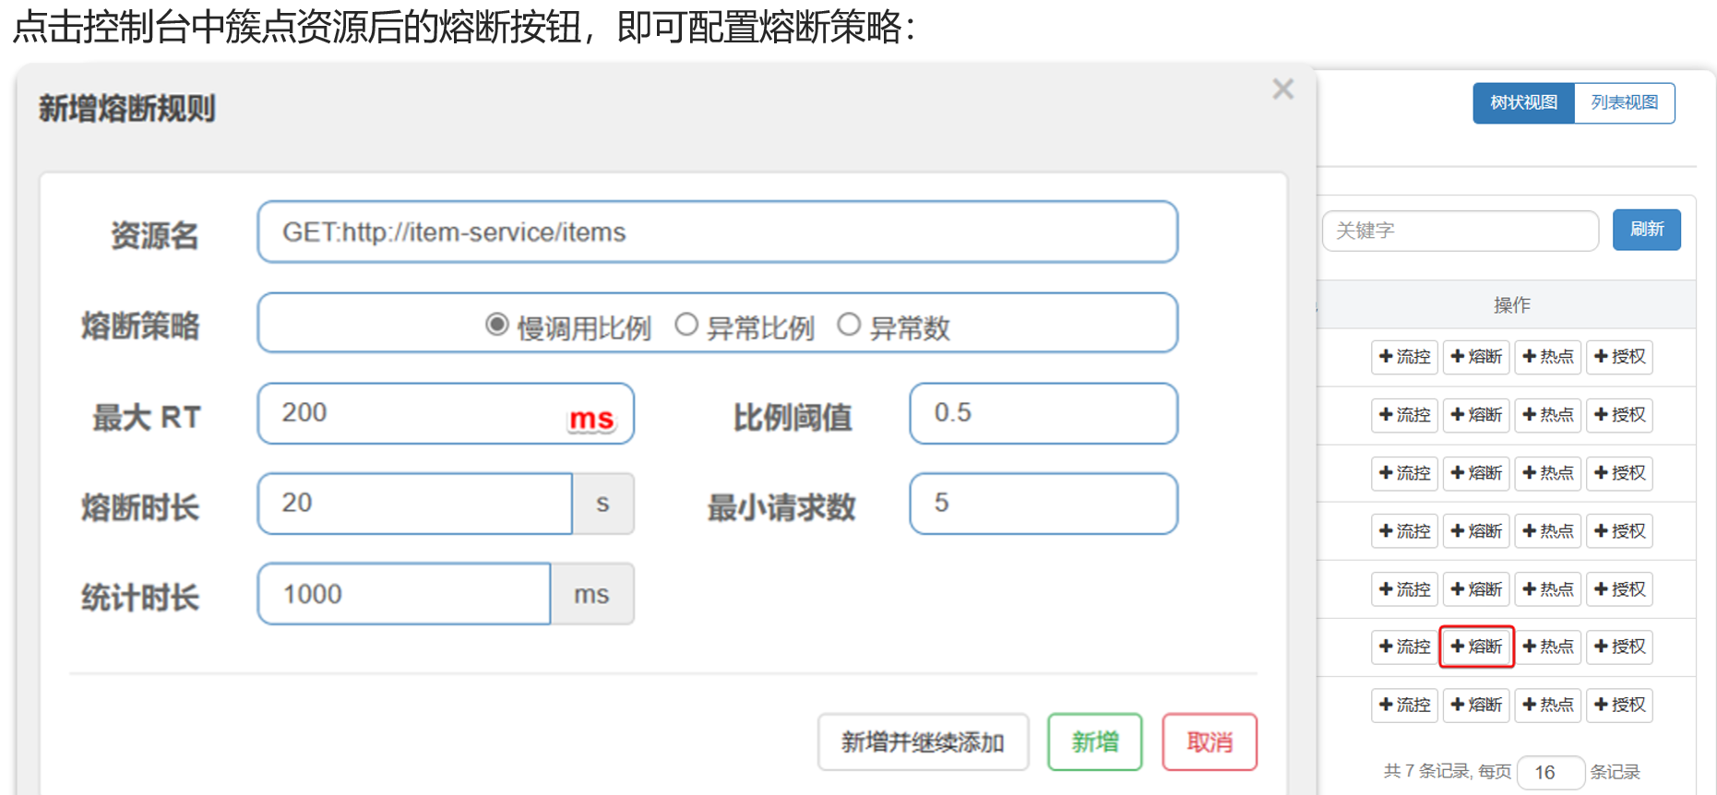Viewport: 1717px width, 795px height.
Task: Click 流控 in the first resource row
Action: click(1404, 357)
